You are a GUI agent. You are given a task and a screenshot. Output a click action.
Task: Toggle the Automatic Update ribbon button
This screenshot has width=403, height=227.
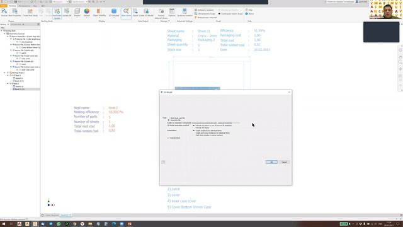pyautogui.click(x=57, y=13)
